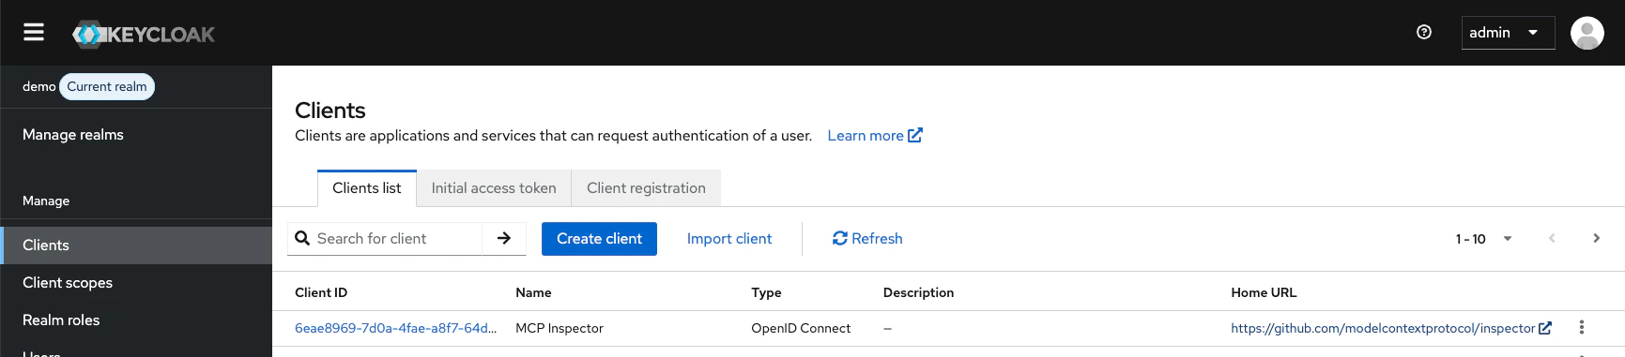Open the admin user dropdown
Screen dimensions: 1625x357
1508,33
